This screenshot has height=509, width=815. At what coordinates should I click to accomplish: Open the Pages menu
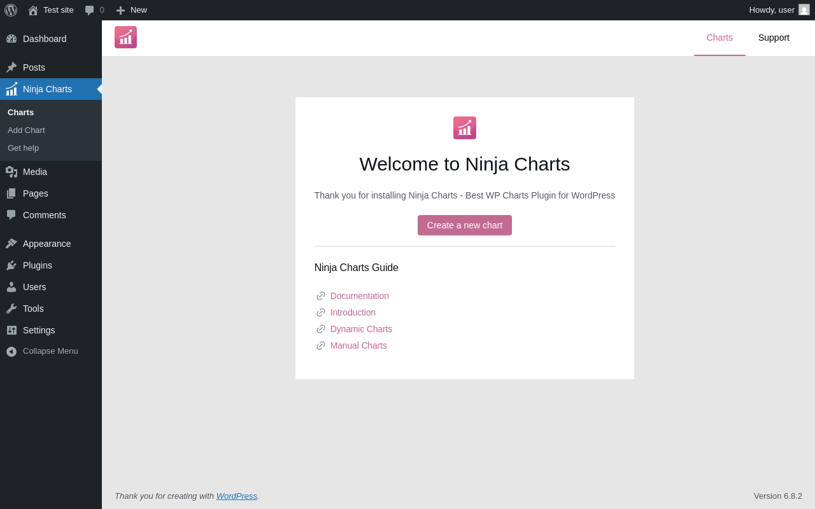pyautogui.click(x=51, y=193)
